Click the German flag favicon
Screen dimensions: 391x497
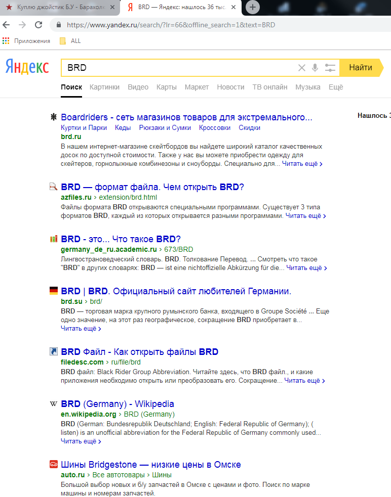click(54, 291)
